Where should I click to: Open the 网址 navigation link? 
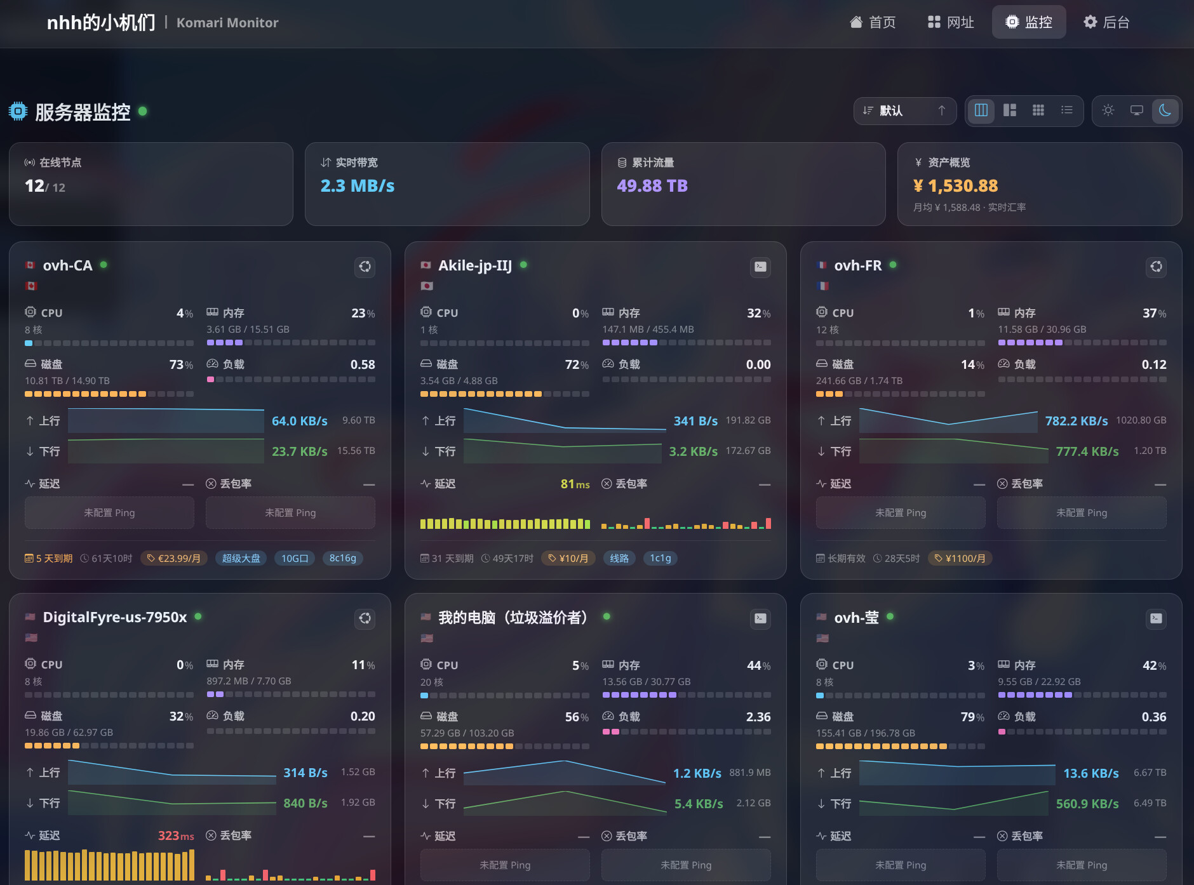[x=951, y=22]
